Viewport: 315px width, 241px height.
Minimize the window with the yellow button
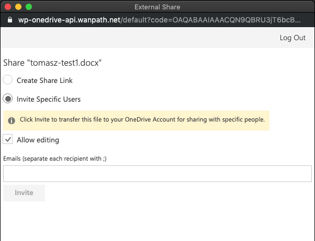coord(18,7)
